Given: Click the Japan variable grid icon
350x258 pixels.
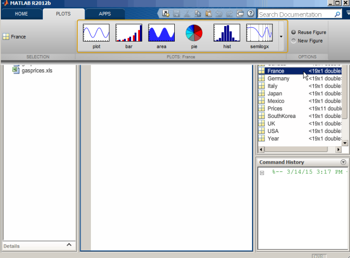Looking at the screenshot, I should point(261,93).
